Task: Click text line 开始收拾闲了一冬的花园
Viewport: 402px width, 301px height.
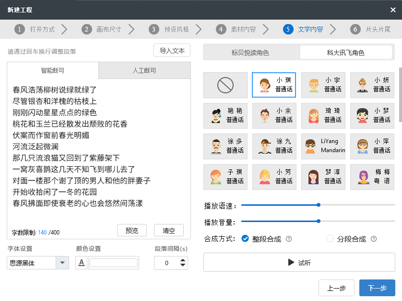Action: (55, 192)
